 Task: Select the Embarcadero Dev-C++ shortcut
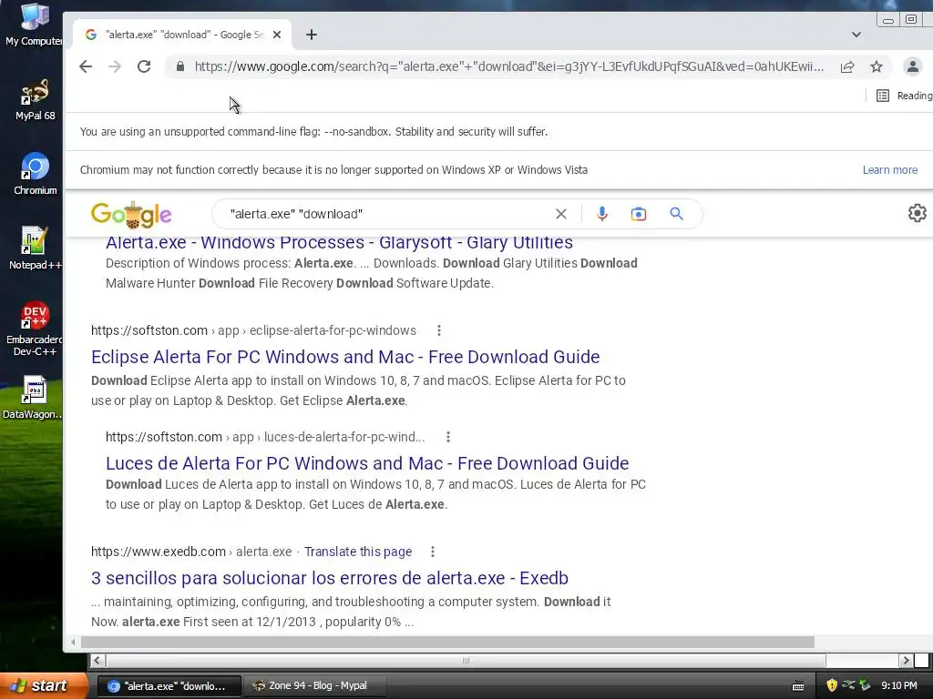[35, 328]
